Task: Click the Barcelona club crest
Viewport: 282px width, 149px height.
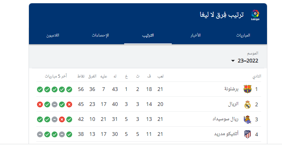Action: click(248, 89)
